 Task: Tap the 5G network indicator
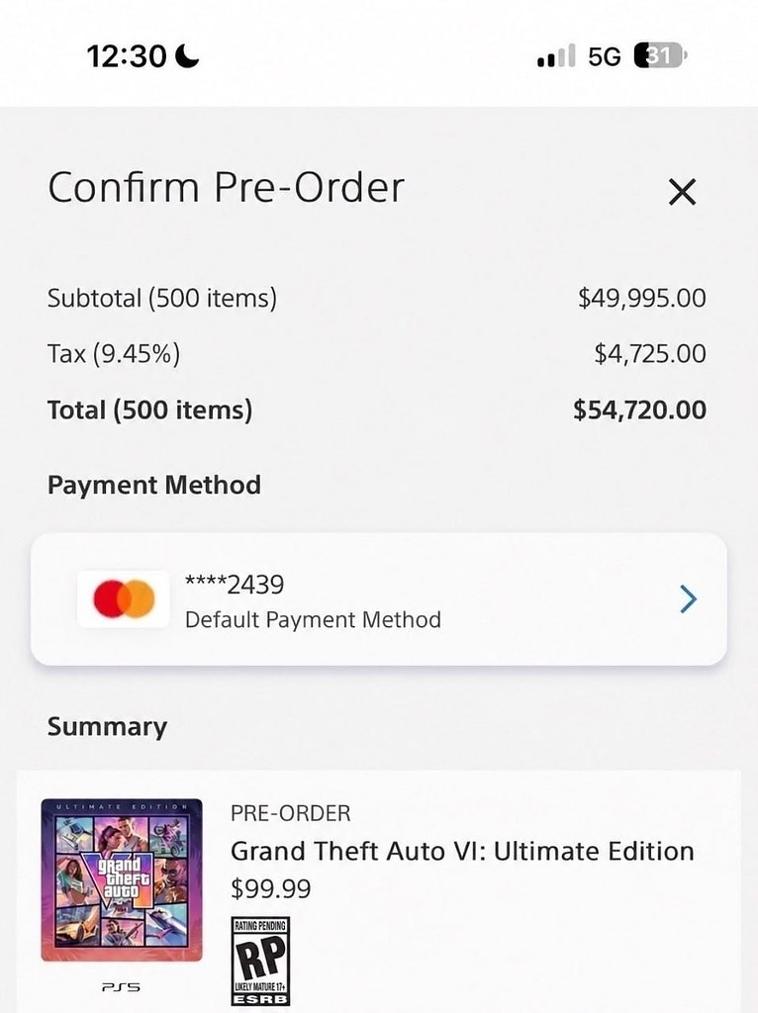[x=605, y=56]
